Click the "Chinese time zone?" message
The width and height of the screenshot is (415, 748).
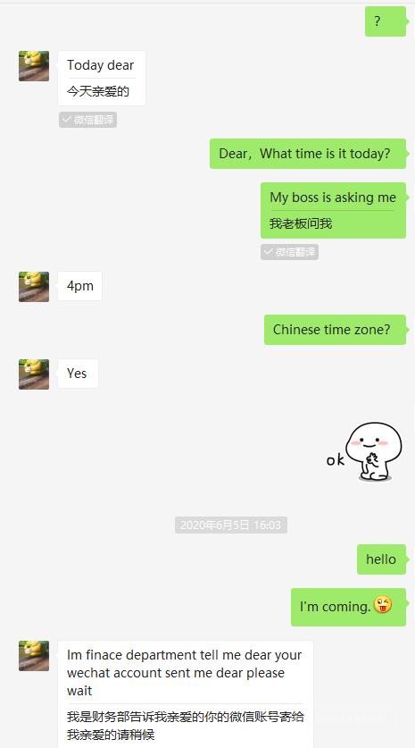(335, 330)
